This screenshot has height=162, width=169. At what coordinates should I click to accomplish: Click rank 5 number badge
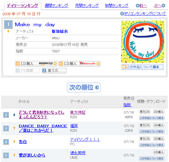pos(6,155)
